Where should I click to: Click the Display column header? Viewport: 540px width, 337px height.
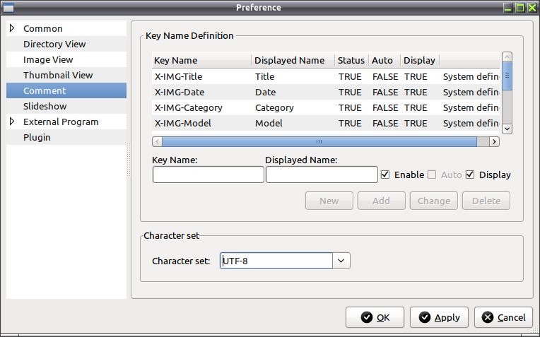[x=420, y=60]
